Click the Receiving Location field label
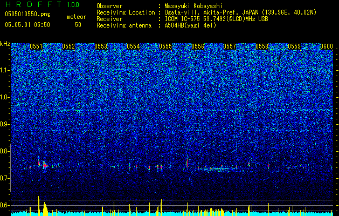This screenshot has width=339, height=216. point(126,12)
